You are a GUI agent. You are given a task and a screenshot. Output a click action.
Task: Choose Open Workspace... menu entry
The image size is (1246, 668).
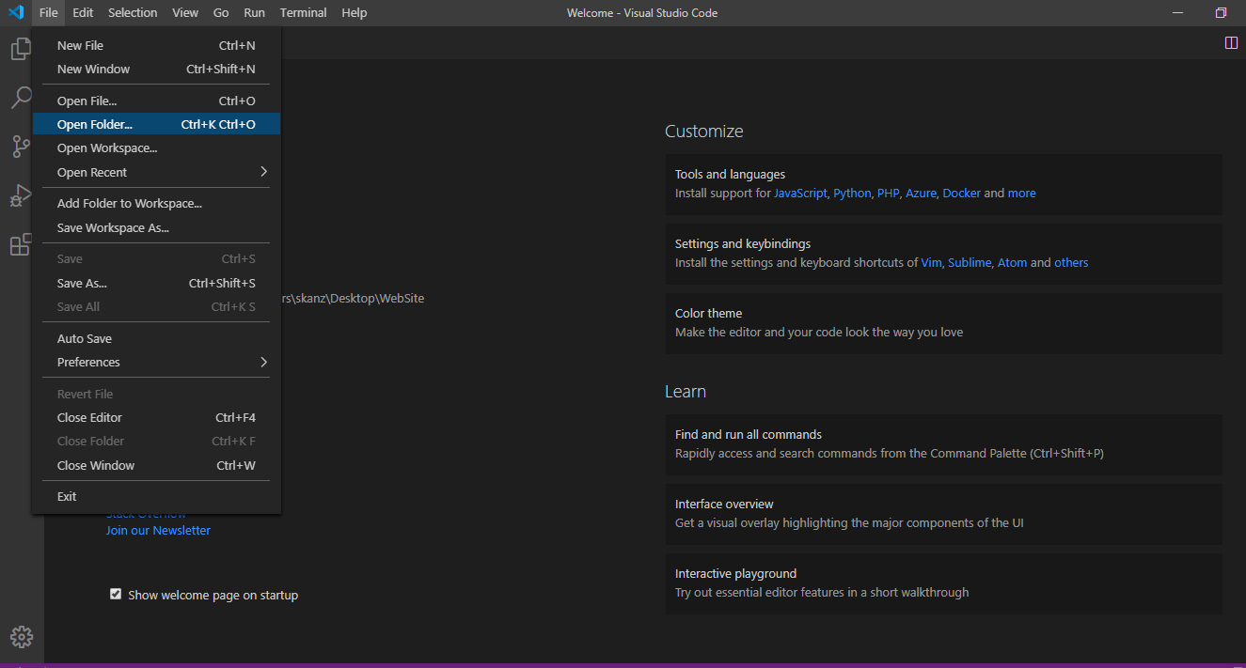[156, 148]
